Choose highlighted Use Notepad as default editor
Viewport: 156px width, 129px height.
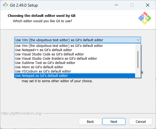point(75,75)
